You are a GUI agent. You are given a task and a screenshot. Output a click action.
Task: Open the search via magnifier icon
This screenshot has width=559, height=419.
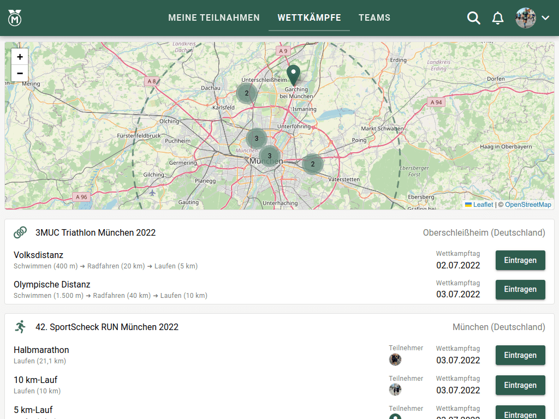[x=473, y=18]
